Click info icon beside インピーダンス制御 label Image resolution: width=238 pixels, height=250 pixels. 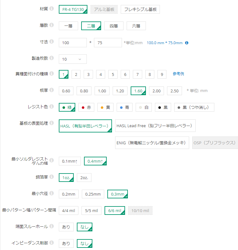pos(52,243)
